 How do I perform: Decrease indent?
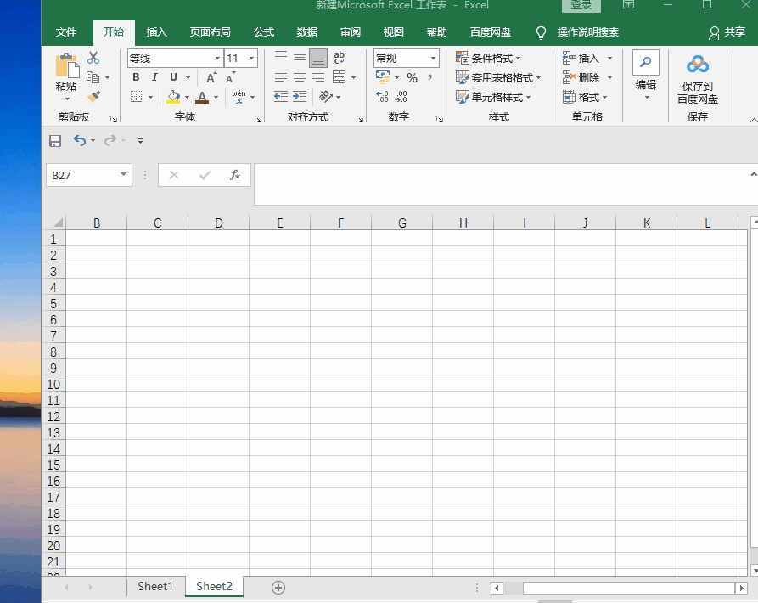(x=281, y=97)
